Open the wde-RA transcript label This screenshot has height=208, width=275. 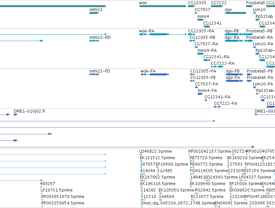point(147,31)
